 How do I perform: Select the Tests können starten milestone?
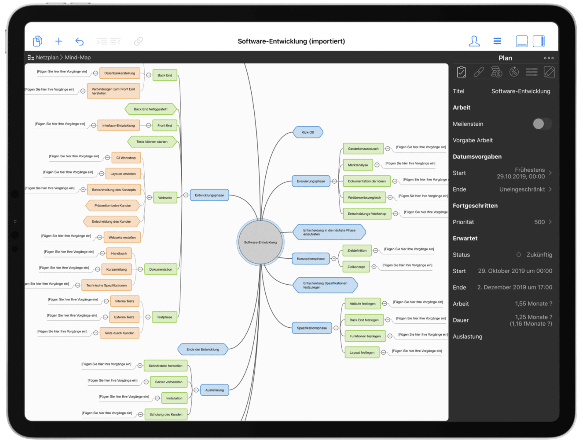[x=152, y=142]
